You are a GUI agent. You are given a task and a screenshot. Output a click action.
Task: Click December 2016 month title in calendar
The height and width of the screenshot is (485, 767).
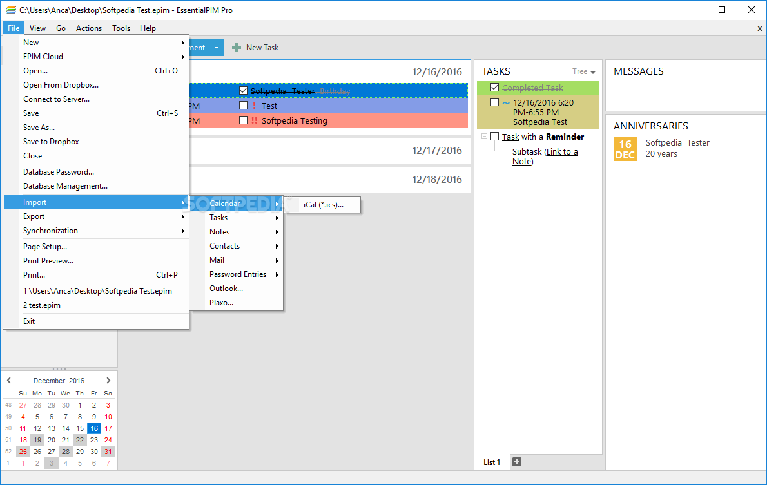[x=59, y=381]
